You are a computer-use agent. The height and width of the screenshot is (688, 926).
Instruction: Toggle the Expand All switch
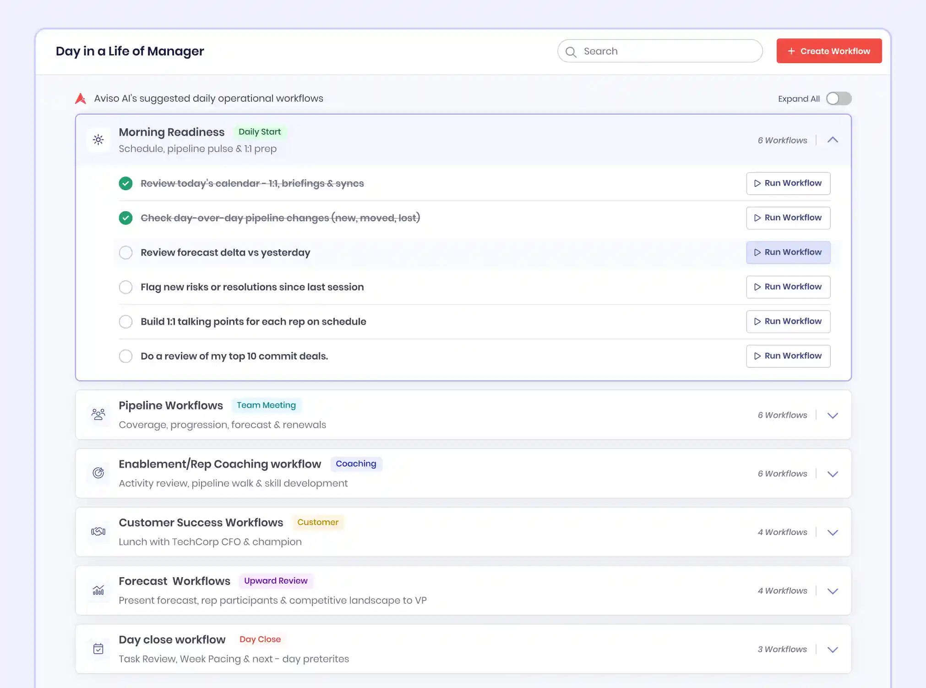(839, 98)
